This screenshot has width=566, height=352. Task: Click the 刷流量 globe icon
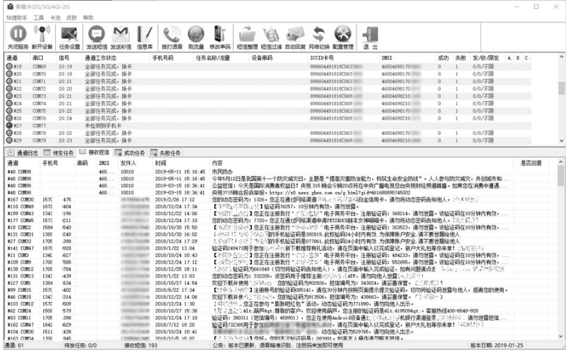tap(196, 35)
